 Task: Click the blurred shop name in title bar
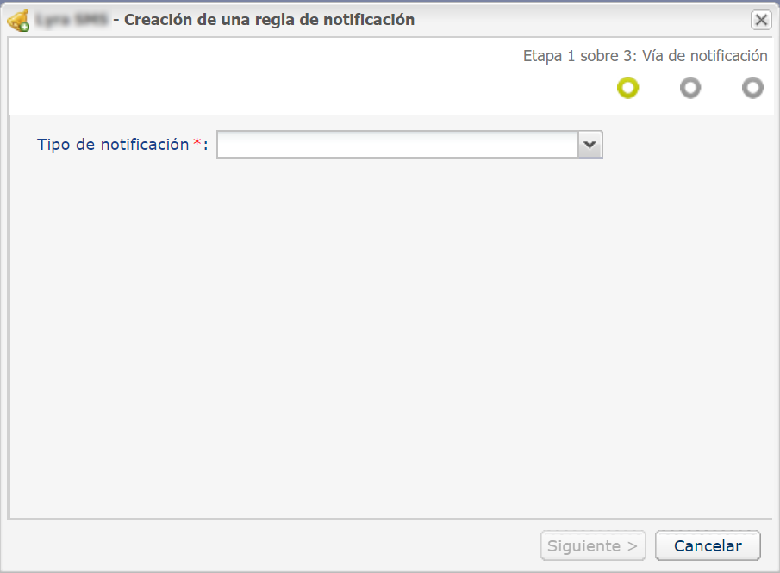[72, 20]
